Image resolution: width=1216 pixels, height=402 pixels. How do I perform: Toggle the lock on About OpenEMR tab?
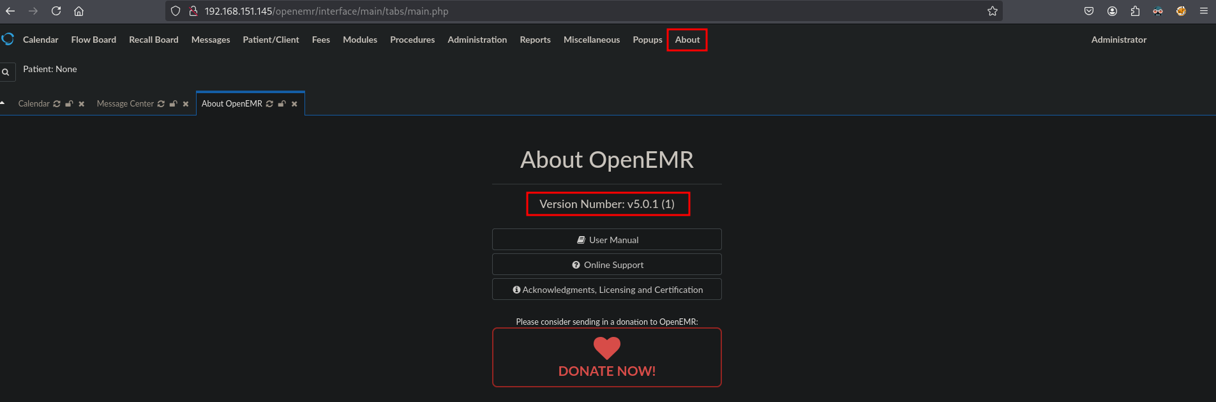click(x=281, y=104)
